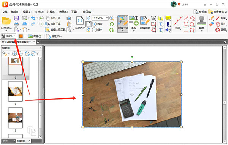Select the red Arrow drawing tool
The width and height of the screenshot is (228, 145).
[x=186, y=18]
